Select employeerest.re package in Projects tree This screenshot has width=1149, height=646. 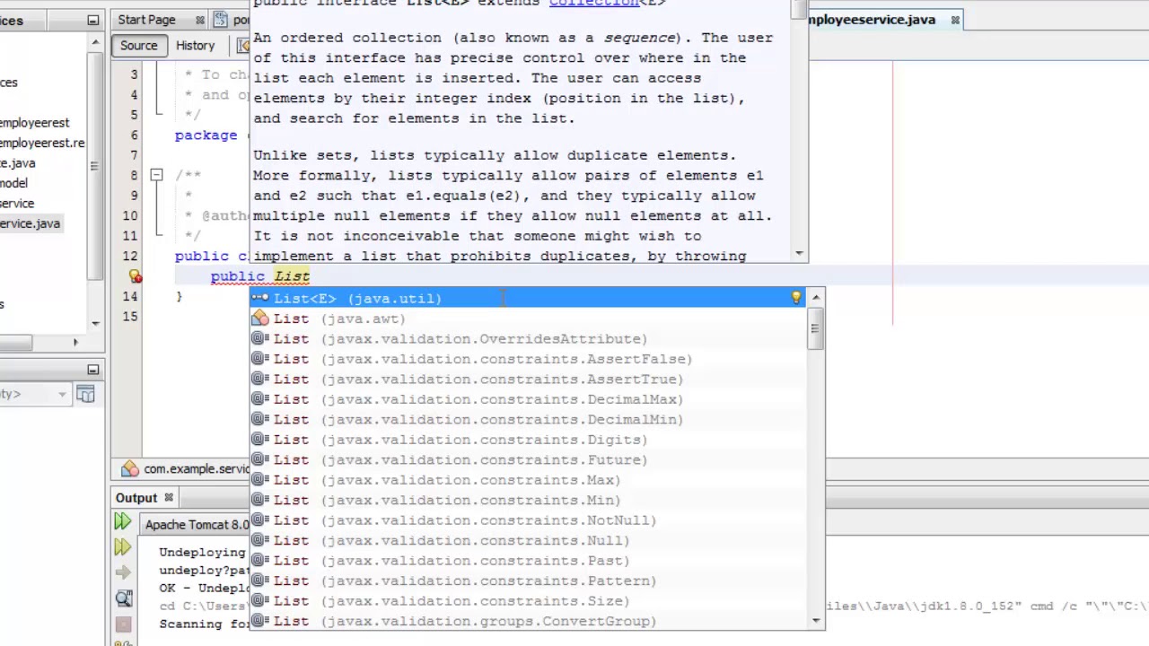tap(42, 143)
